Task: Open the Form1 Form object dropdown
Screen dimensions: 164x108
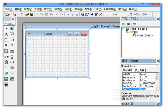Action: [157, 66]
